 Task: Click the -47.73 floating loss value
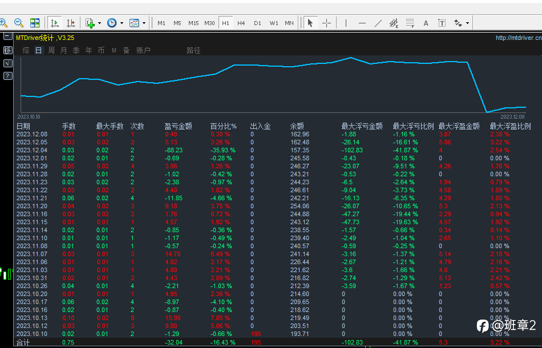point(350,222)
